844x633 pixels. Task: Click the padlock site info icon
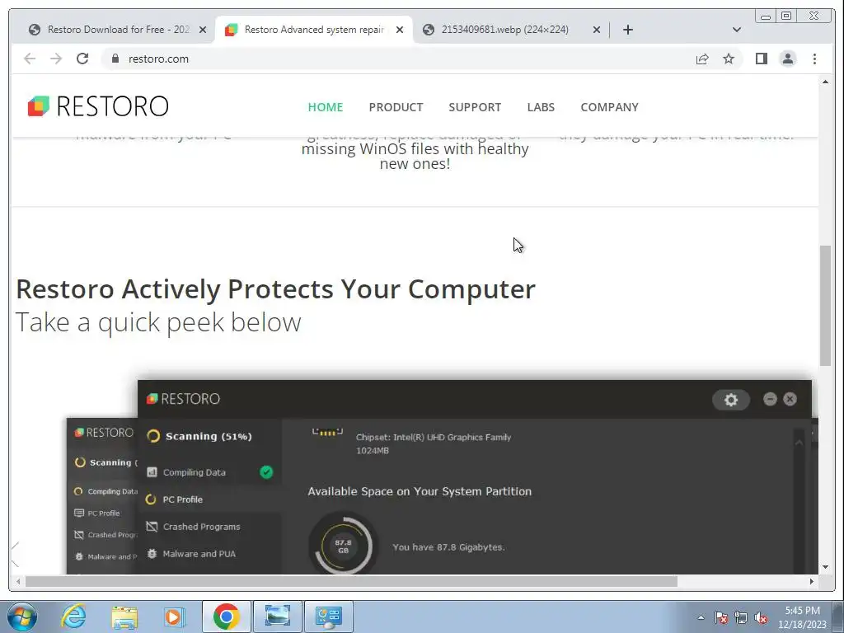tap(115, 59)
